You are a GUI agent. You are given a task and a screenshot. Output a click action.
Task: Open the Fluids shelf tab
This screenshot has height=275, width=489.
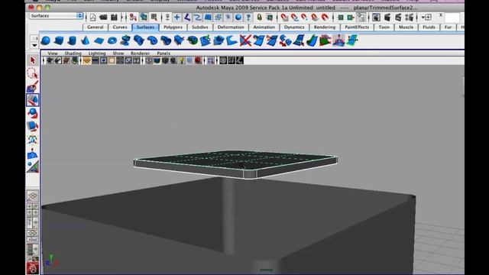[429, 27]
